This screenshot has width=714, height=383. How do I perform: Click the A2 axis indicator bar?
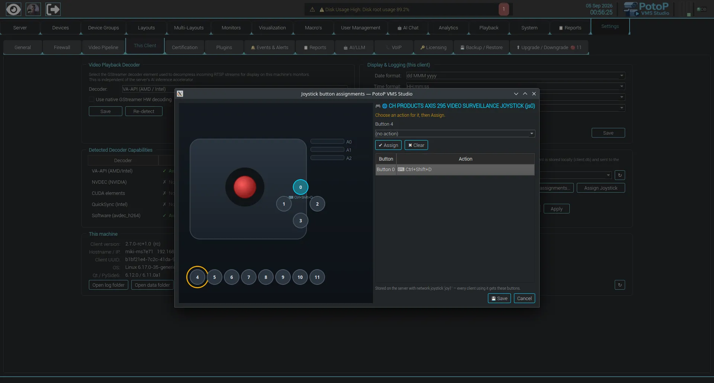point(327,158)
